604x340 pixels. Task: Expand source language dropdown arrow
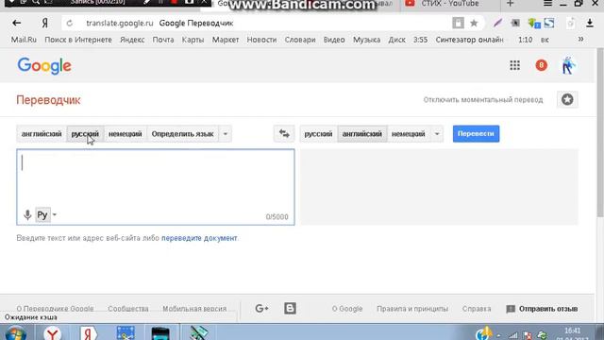tap(226, 134)
